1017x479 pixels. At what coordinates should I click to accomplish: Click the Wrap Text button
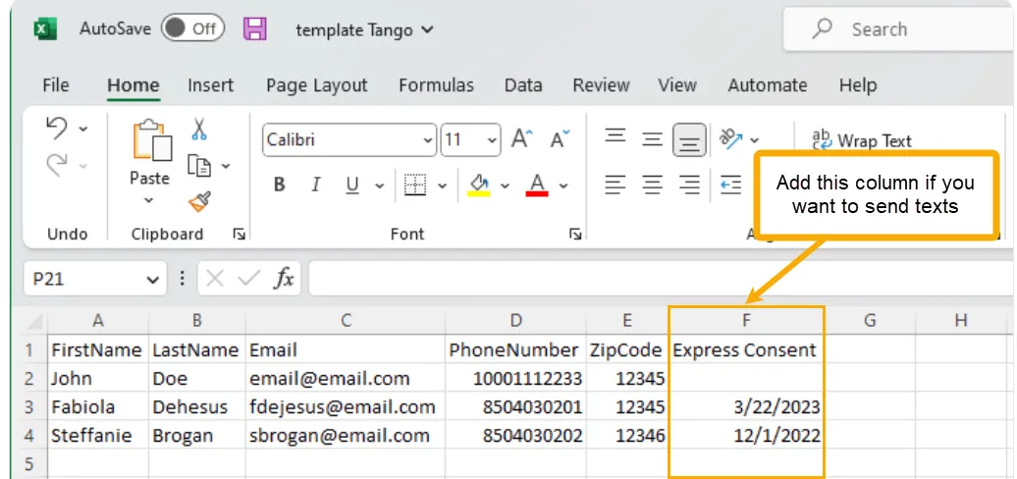point(862,140)
